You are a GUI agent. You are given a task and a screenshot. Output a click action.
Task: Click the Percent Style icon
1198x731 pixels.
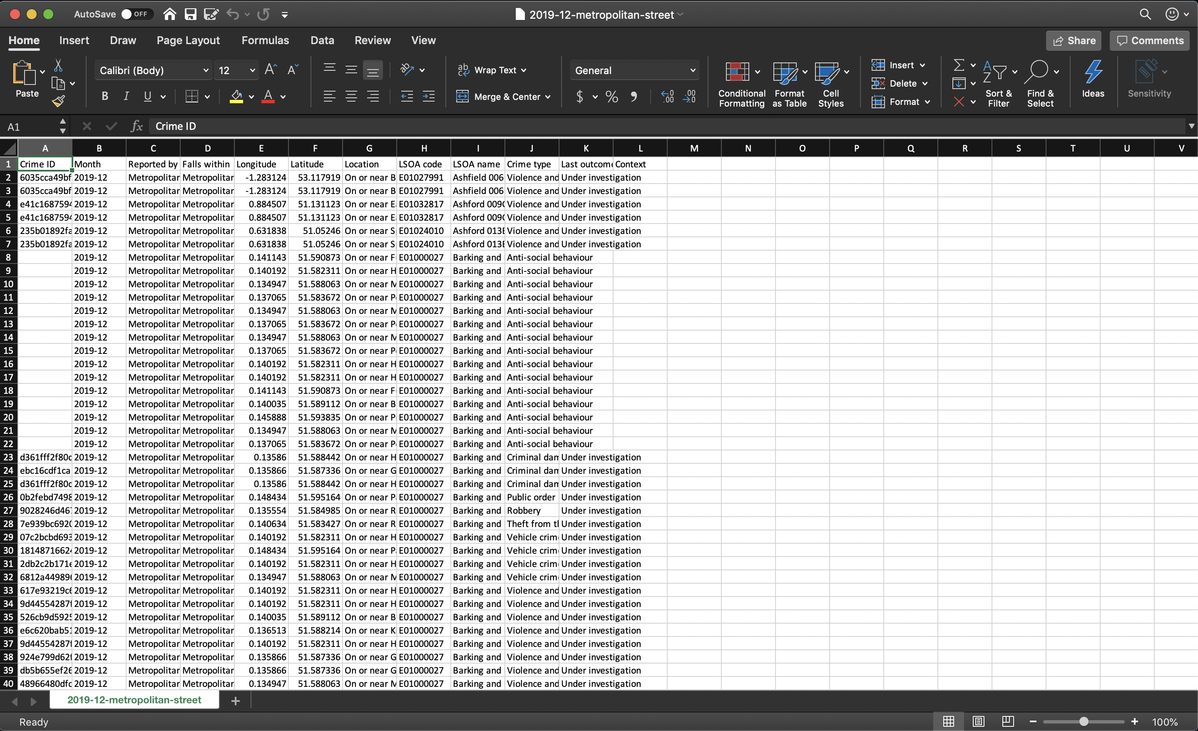pyautogui.click(x=611, y=96)
